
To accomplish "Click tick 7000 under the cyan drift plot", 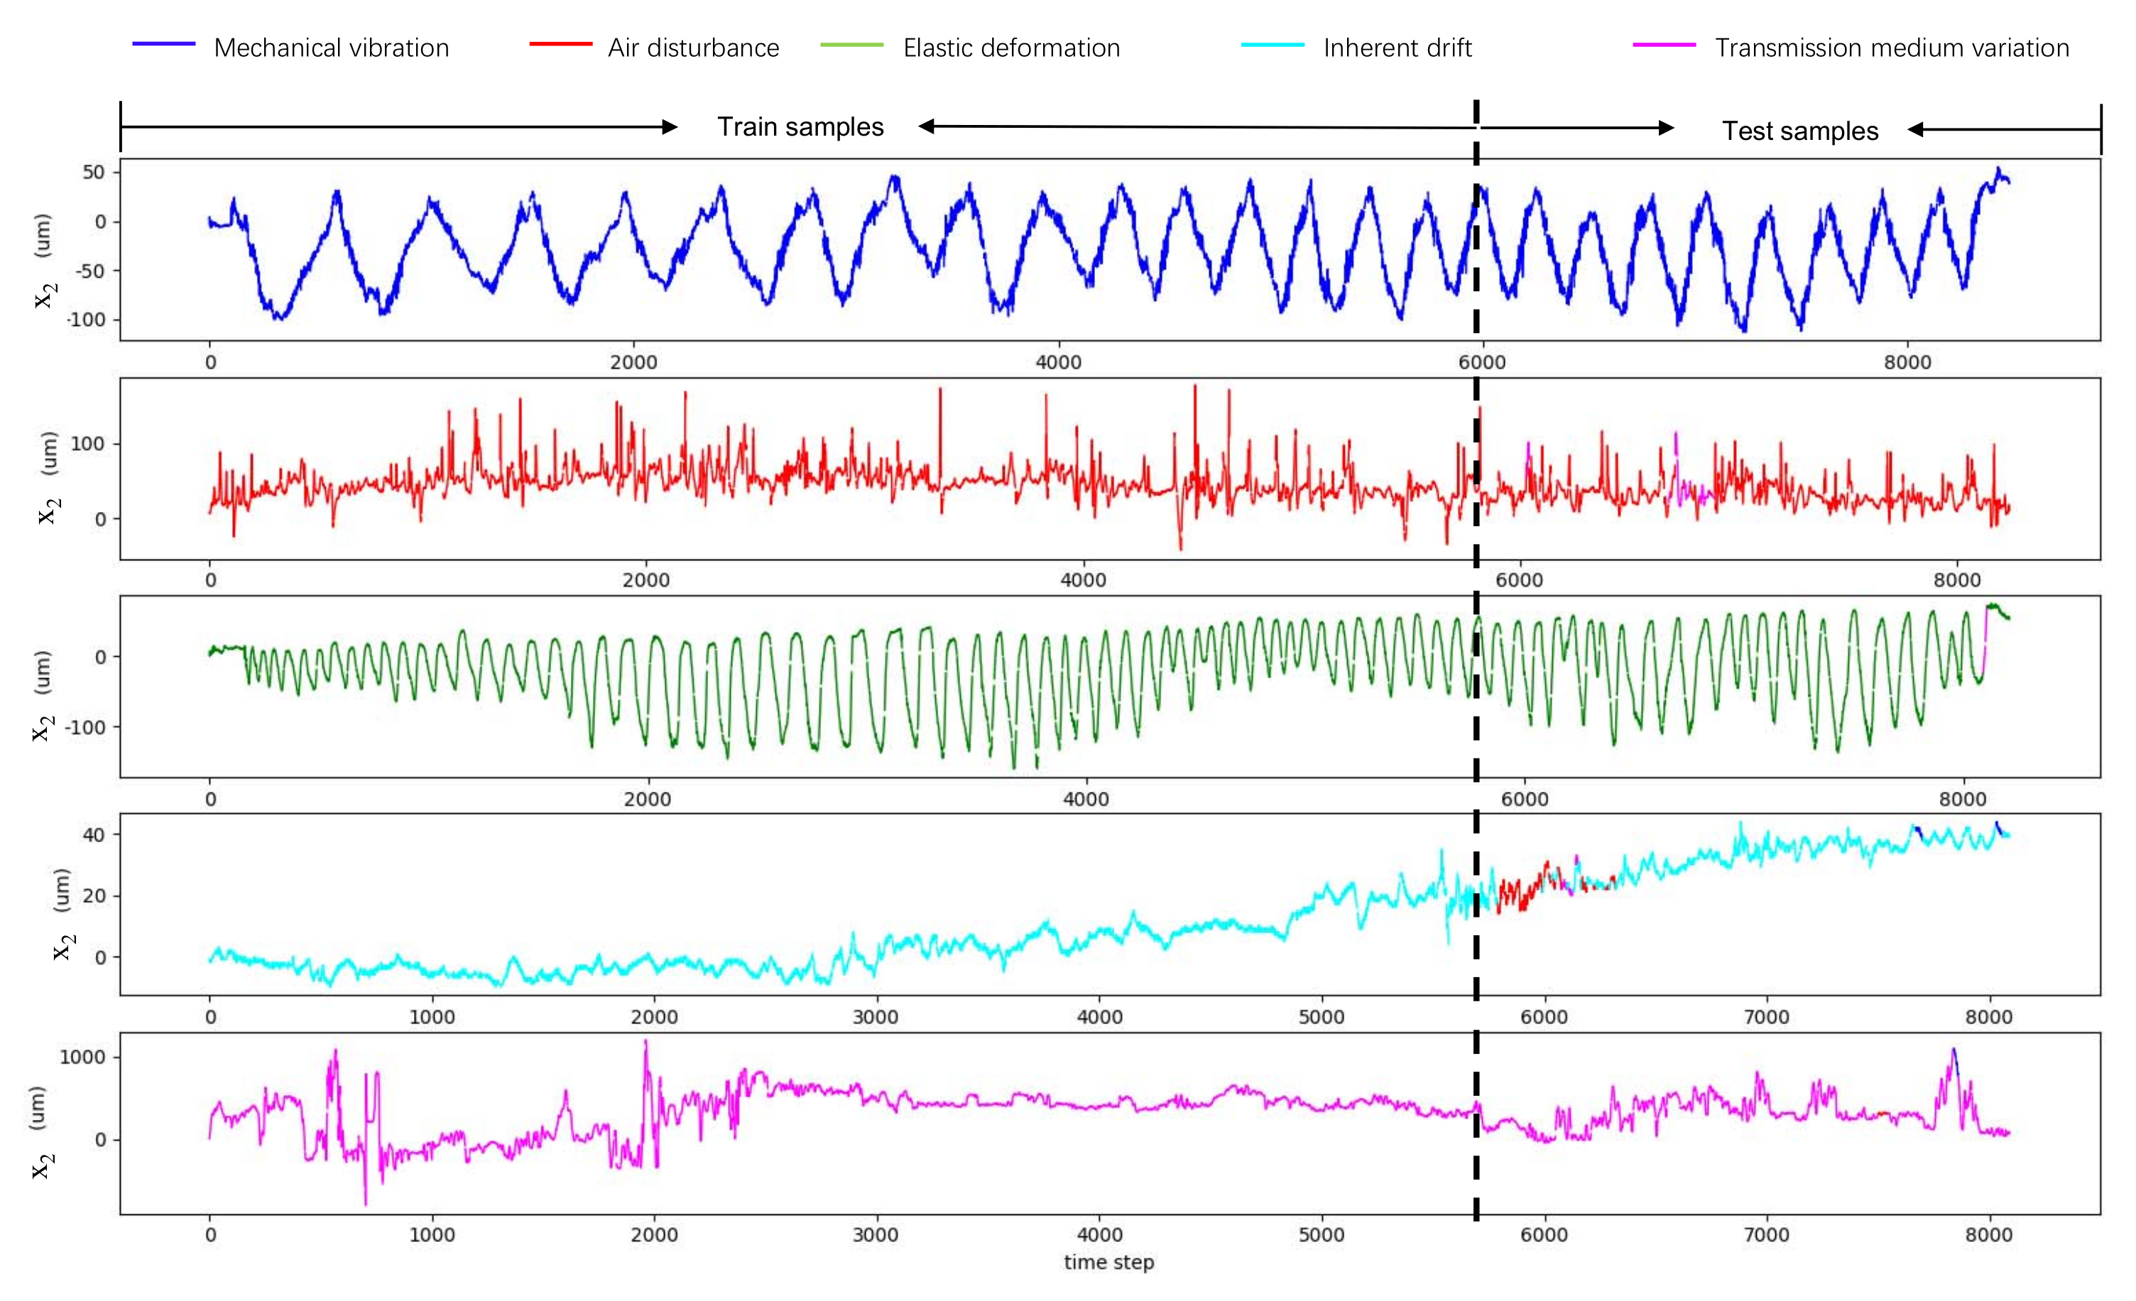I will point(1766,1017).
